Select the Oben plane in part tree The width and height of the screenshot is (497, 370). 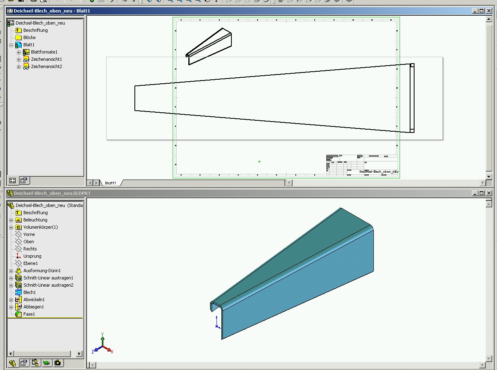(29, 242)
